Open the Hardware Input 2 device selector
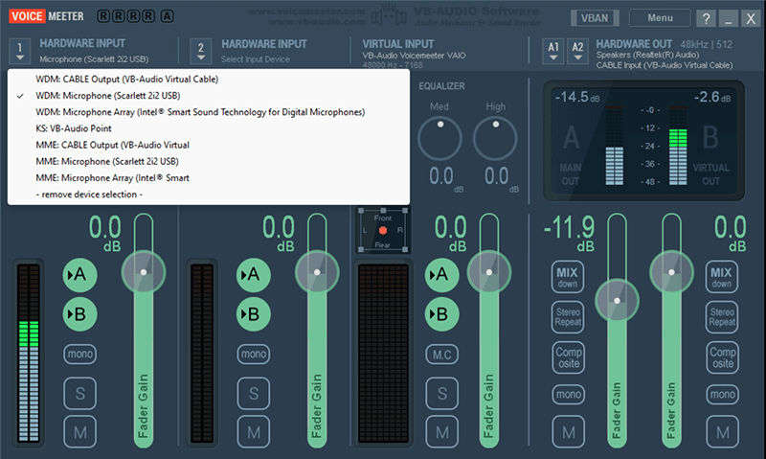766x459 pixels. (x=201, y=52)
